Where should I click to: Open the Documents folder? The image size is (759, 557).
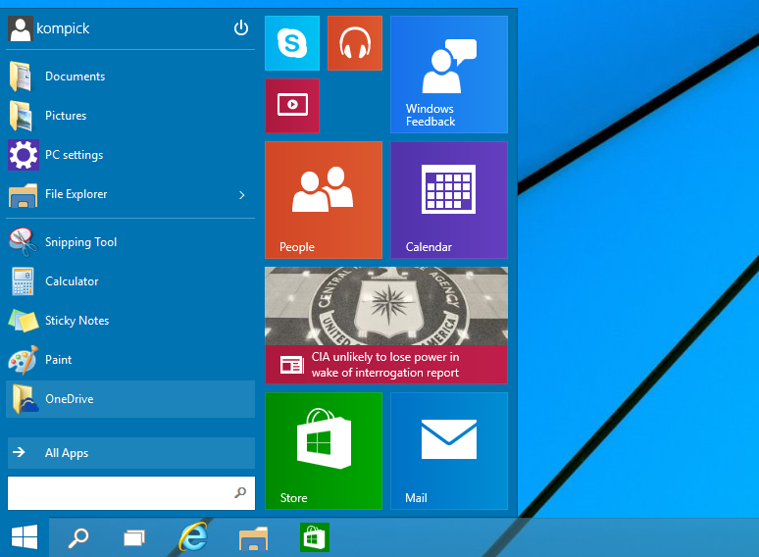[130, 76]
